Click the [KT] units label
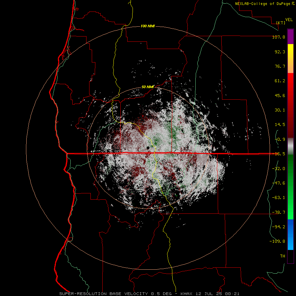Screen dimensions: 296x296 click(281, 23)
